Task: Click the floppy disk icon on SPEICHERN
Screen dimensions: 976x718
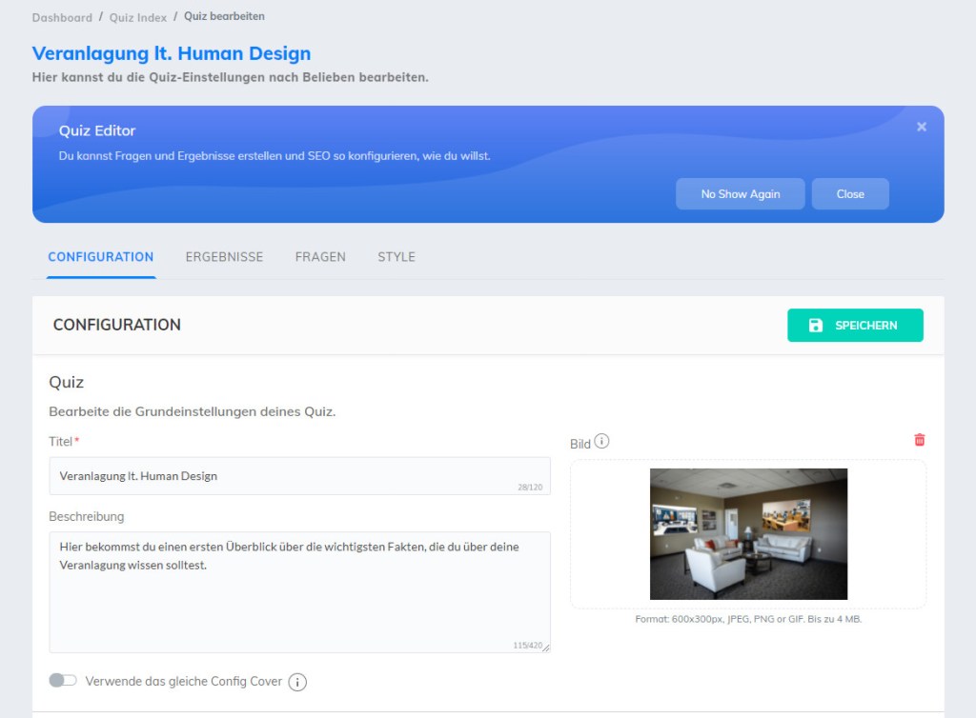Action: click(x=815, y=326)
